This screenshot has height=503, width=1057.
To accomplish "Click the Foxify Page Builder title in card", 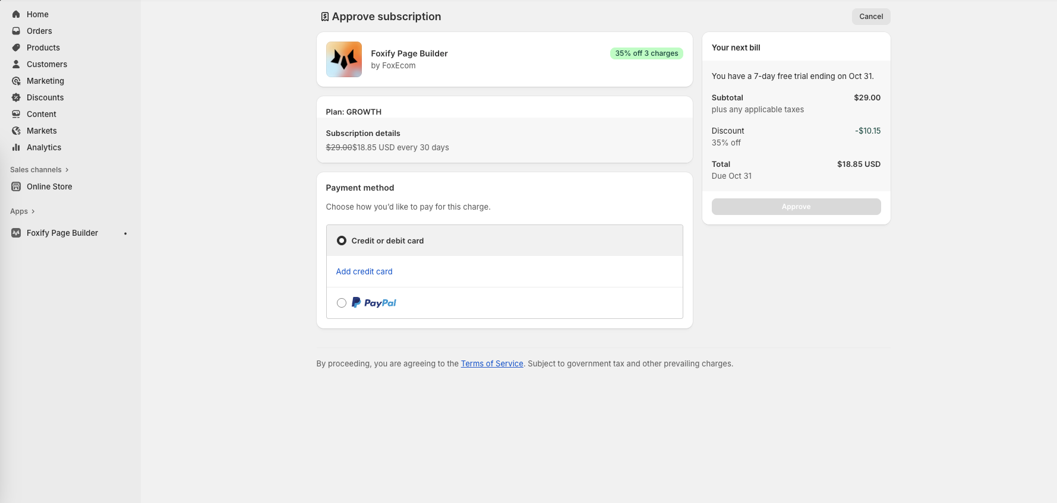I will click(x=409, y=53).
